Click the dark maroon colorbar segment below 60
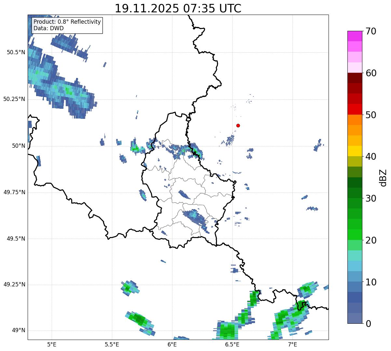 355,78
